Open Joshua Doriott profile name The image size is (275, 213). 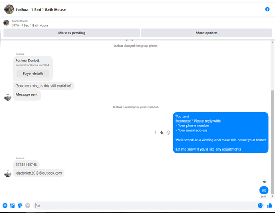click(28, 60)
